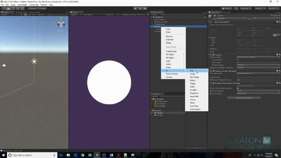Image resolution: width=281 pixels, height=158 pixels.
Task: Click the Add Component button
Action: tap(244, 98)
